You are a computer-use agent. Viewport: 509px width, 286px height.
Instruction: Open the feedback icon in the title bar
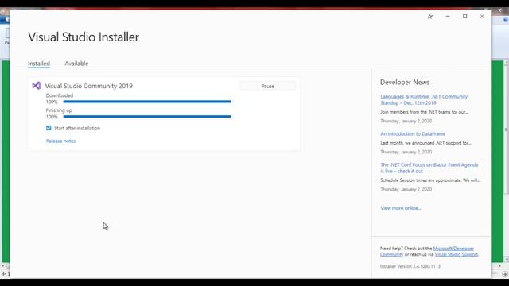point(430,16)
